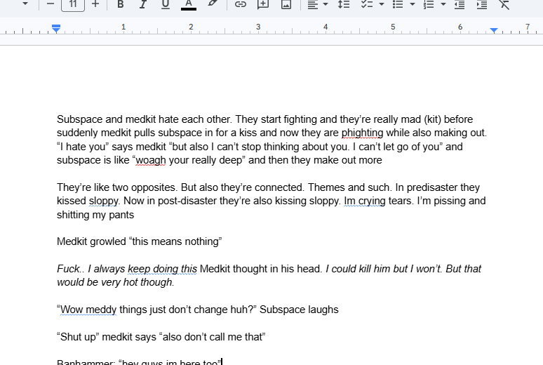The width and height of the screenshot is (543, 365).
Task: Click the italic text "would be very hot though"
Action: click(x=115, y=282)
